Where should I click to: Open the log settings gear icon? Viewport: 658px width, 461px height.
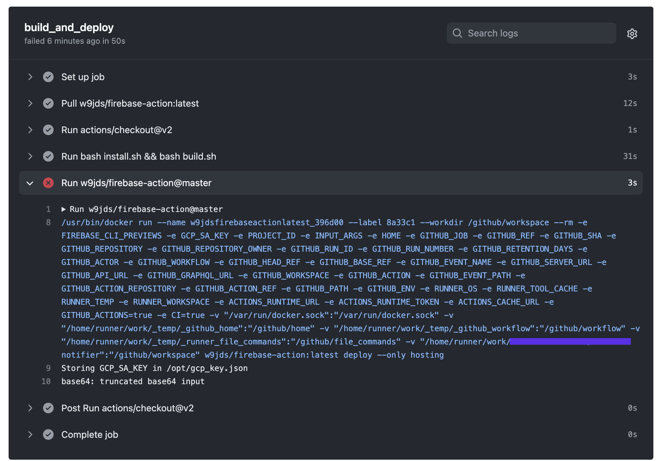(x=632, y=33)
